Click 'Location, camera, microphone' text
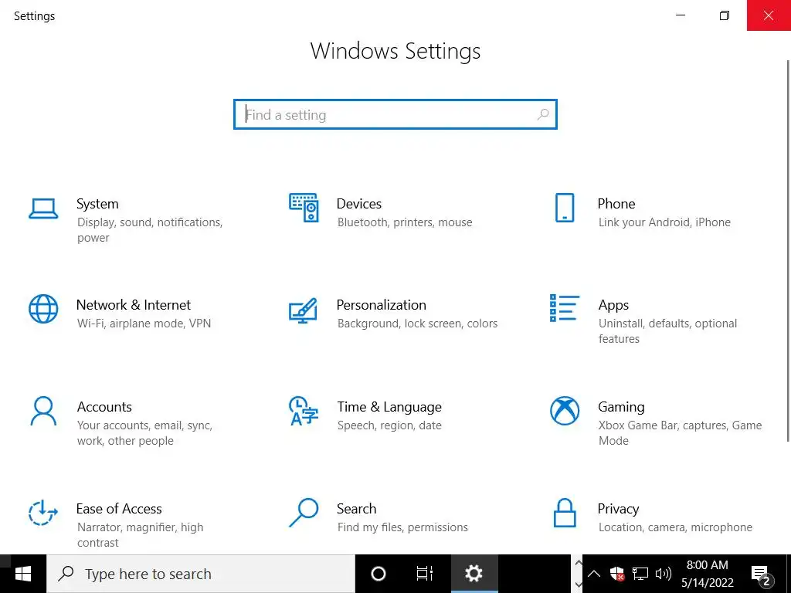The image size is (791, 593). 675,527
